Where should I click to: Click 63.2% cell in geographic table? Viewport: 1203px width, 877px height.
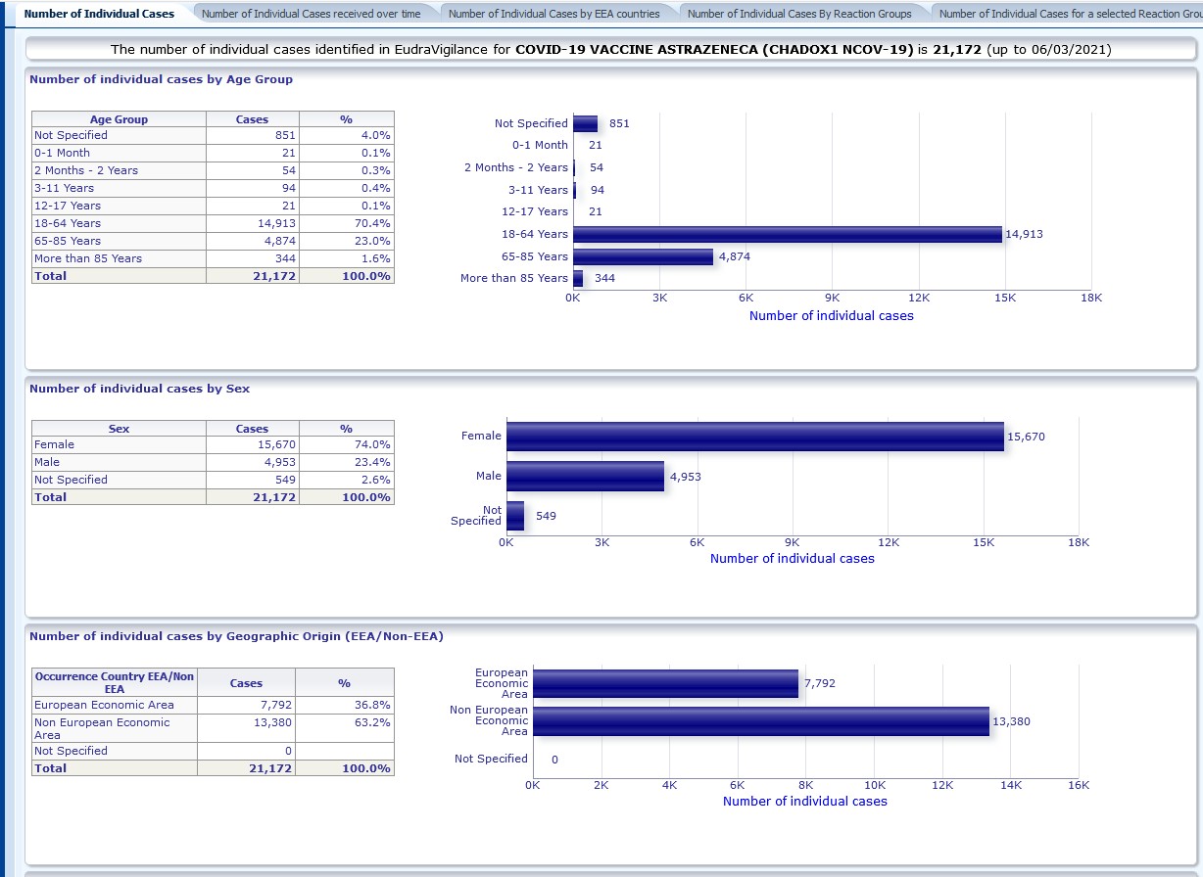pyautogui.click(x=345, y=728)
